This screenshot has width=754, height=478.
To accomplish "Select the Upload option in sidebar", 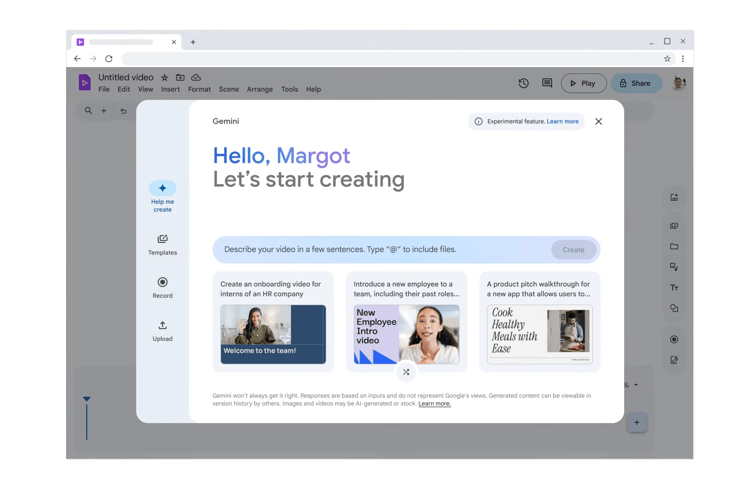I will coord(163,331).
